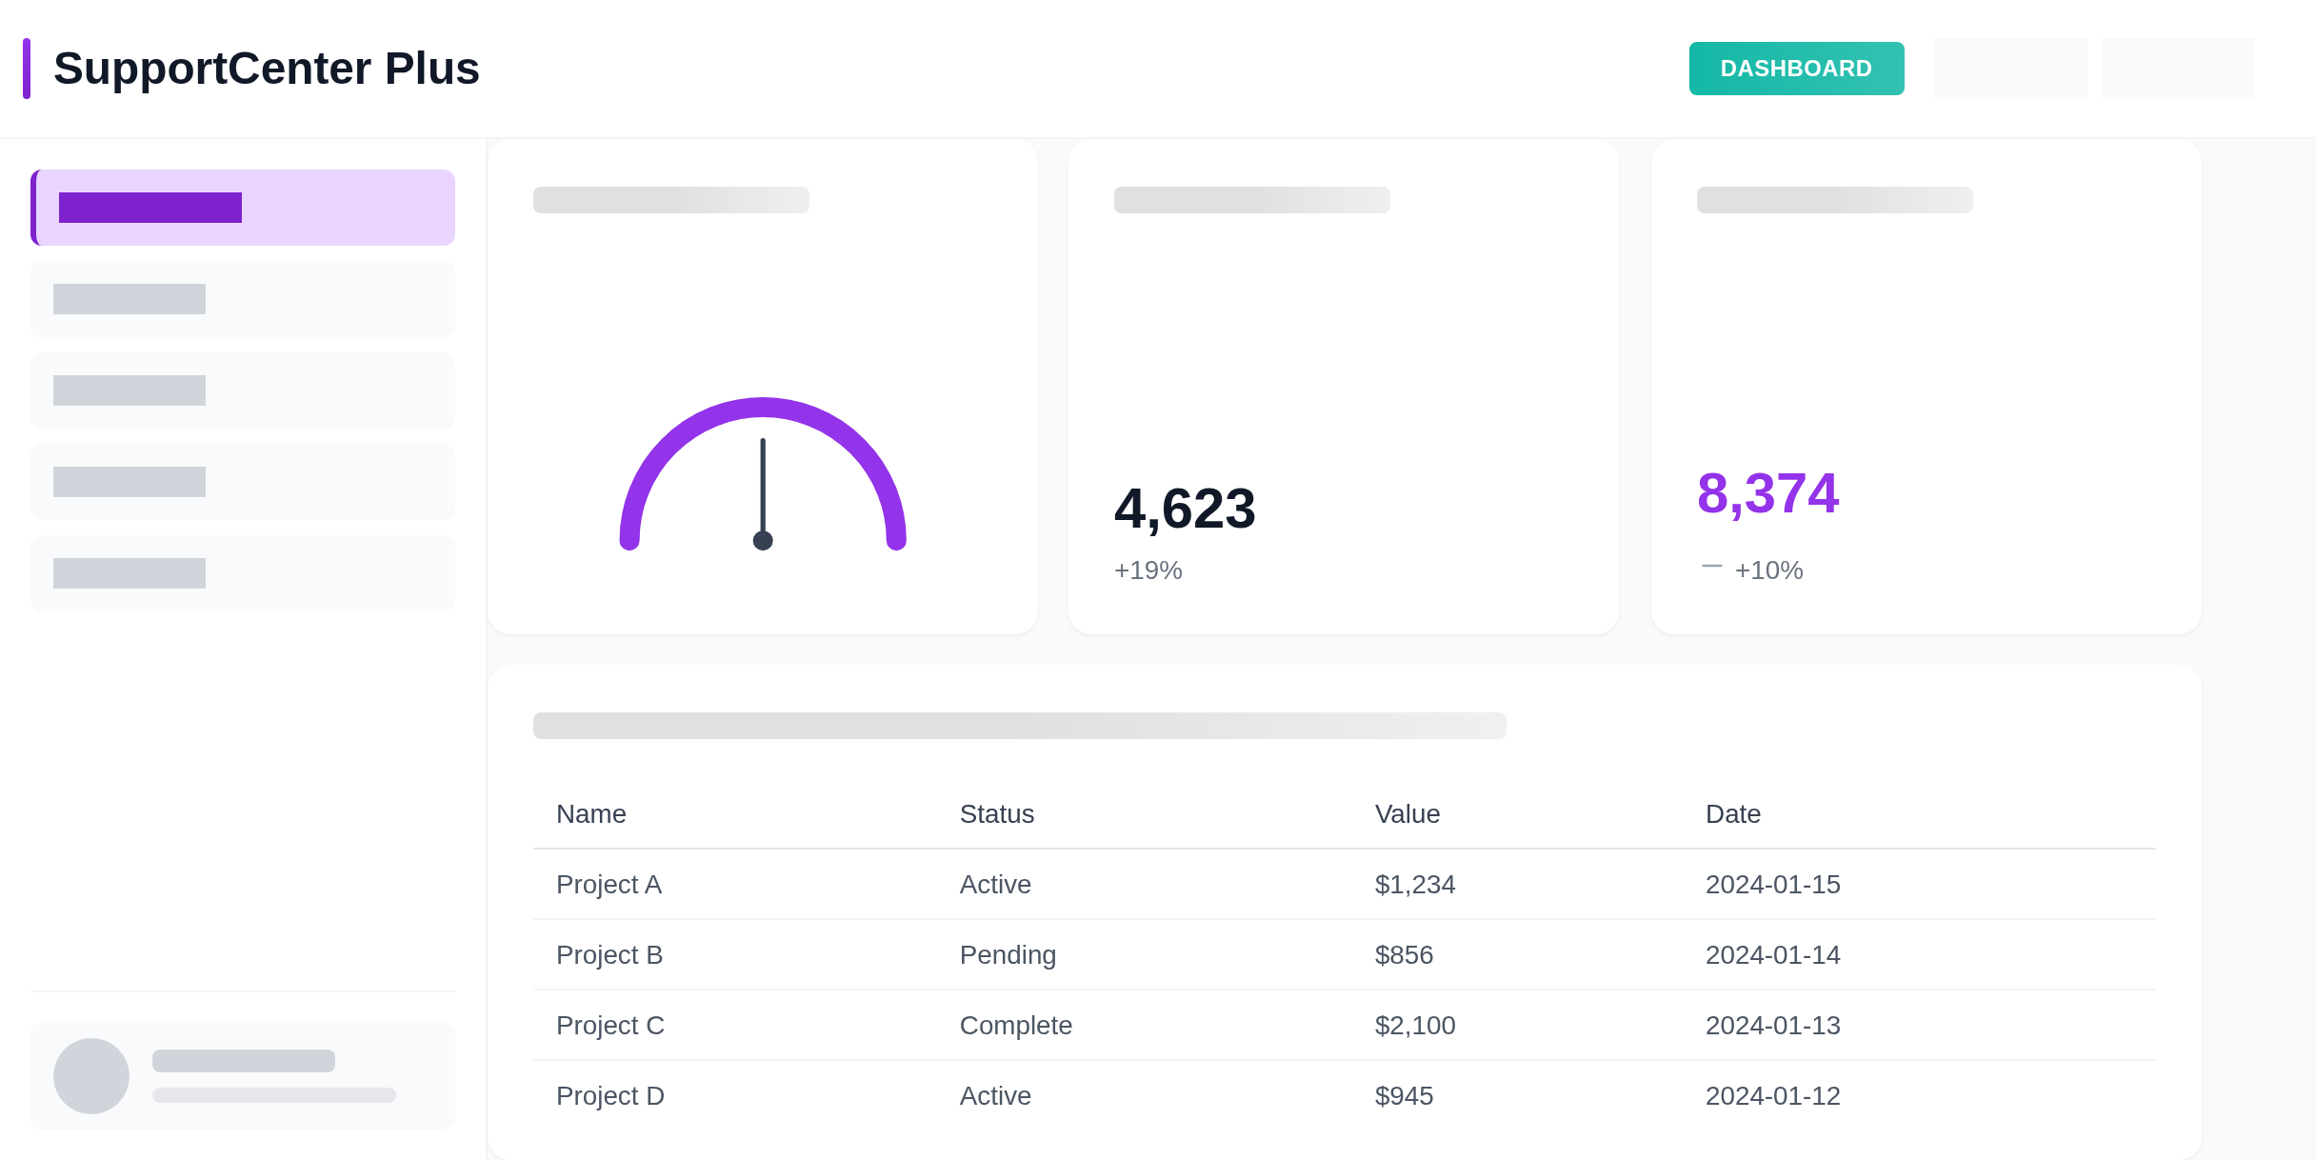Click the 4,623 metric value

point(1185,509)
